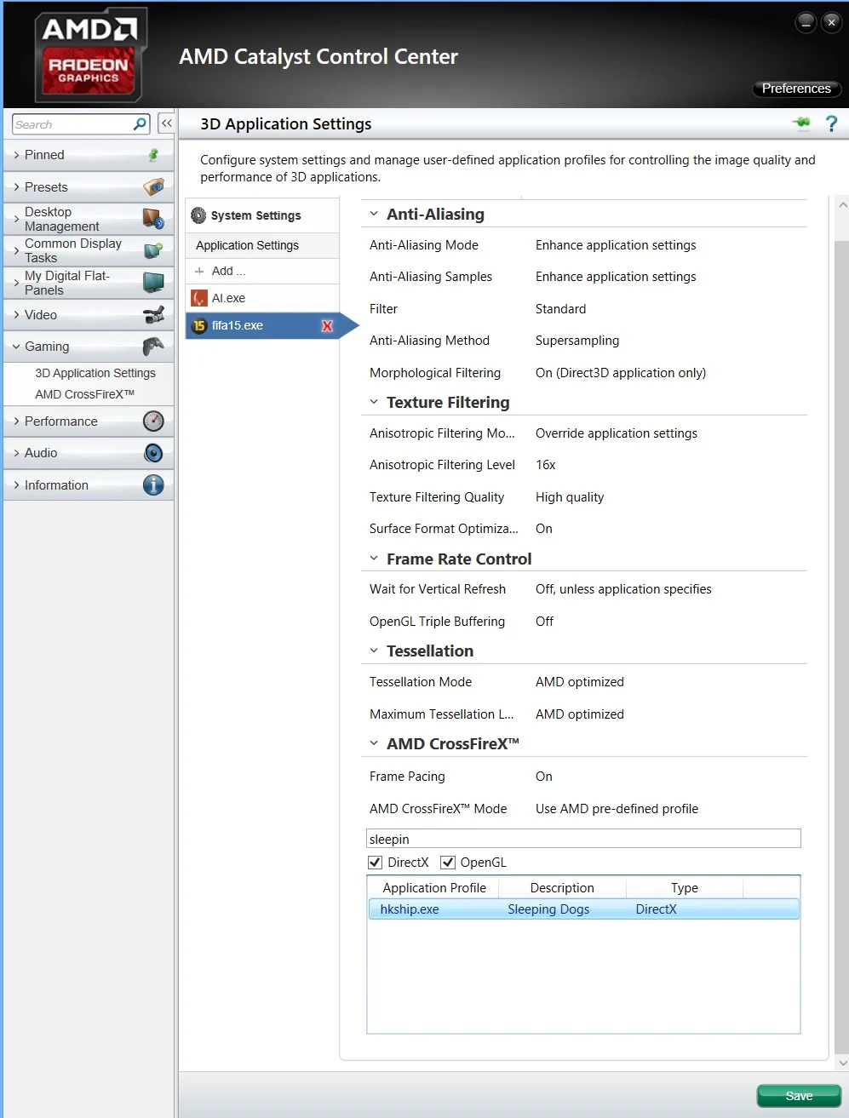Image resolution: width=849 pixels, height=1118 pixels.
Task: Sort by Application Profile column header
Action: 434,888
